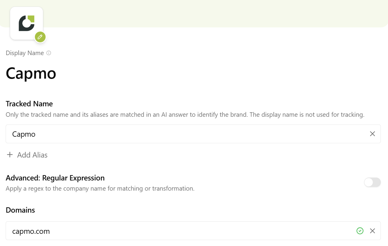Click the Capmo display name heading
This screenshot has width=388, height=246.
coord(31,74)
